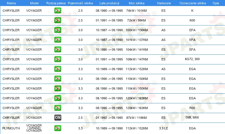The width and height of the screenshot is (225, 134).
Task: Click the 120kW / 163KM cell in the R00 row
Action: [137, 108]
